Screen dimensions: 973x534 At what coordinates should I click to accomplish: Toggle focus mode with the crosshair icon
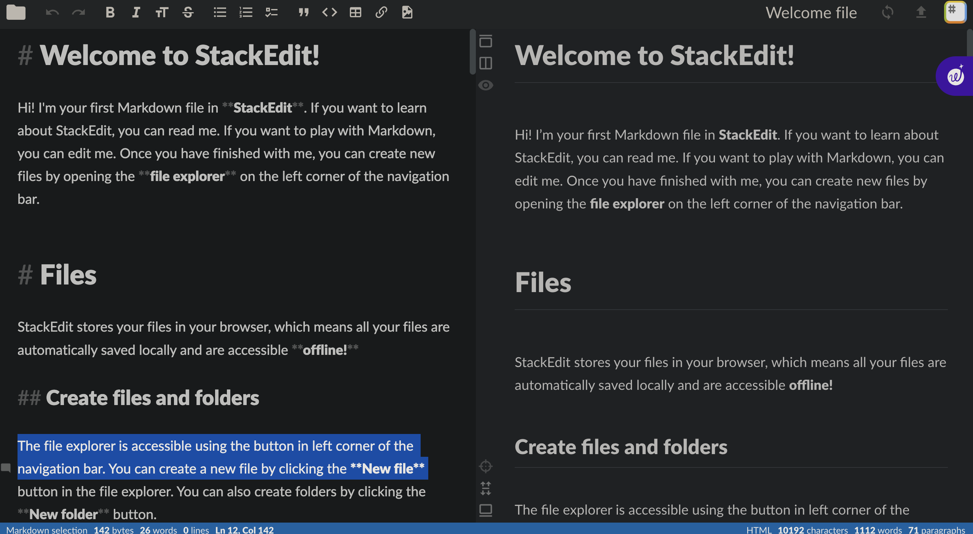(x=485, y=466)
